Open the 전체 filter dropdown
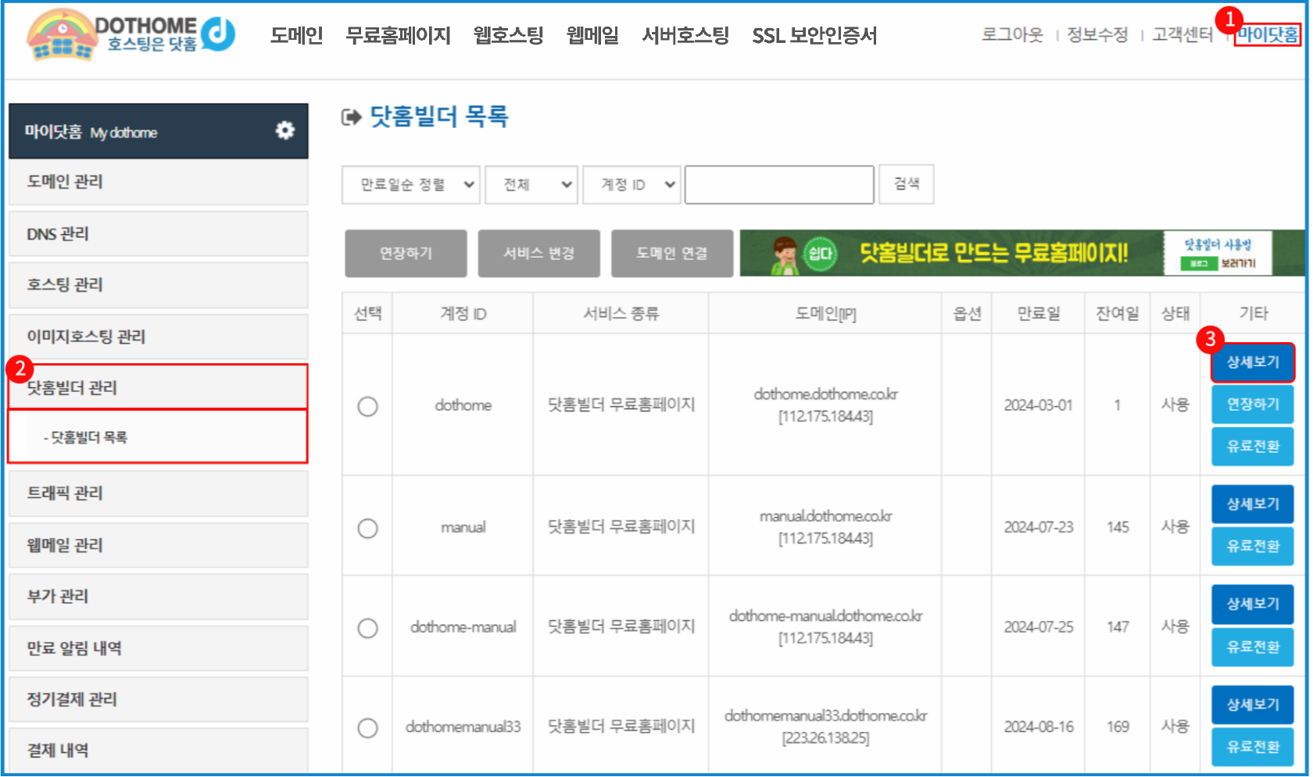 point(531,184)
